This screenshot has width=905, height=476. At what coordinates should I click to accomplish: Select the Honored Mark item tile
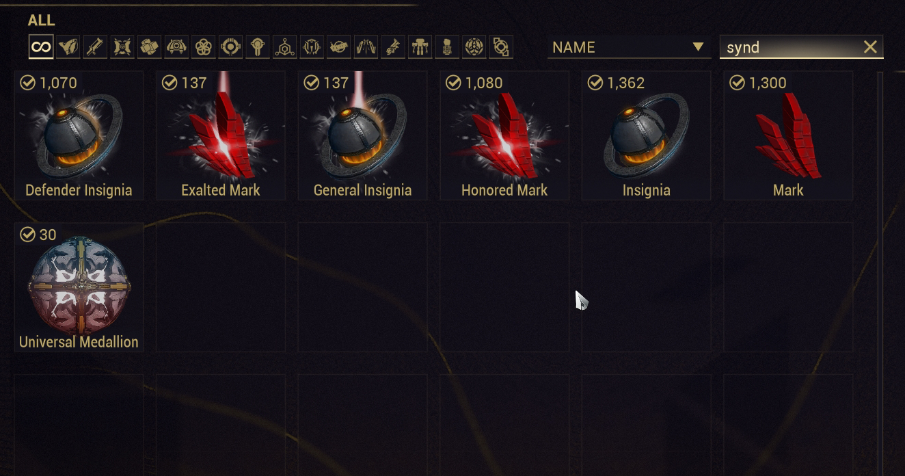[504, 135]
